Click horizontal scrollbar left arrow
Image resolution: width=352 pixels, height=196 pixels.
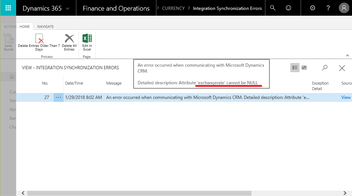coord(23,193)
